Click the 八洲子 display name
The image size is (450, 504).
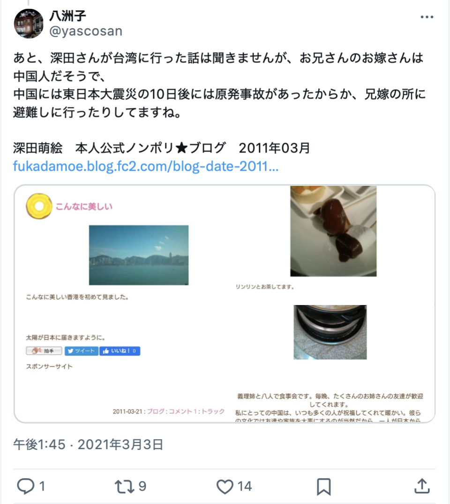pos(67,16)
